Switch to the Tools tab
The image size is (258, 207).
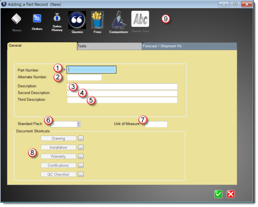(109, 46)
